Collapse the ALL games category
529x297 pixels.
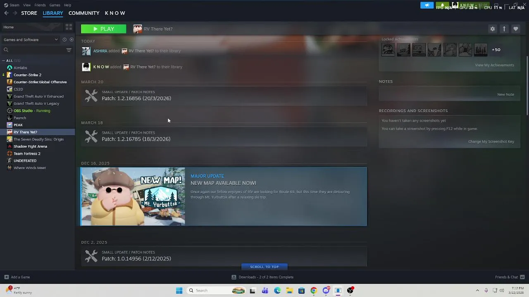[4, 61]
